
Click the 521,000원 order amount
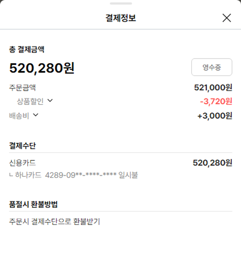[x=213, y=87]
